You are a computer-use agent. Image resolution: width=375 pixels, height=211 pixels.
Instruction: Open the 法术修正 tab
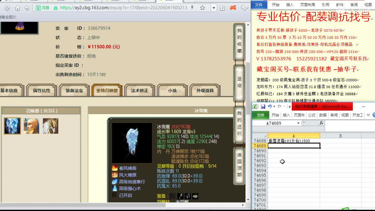[140, 90]
